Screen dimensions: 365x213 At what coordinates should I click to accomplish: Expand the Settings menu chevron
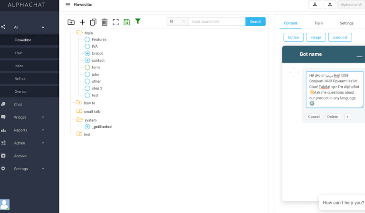pyautogui.click(x=43, y=168)
